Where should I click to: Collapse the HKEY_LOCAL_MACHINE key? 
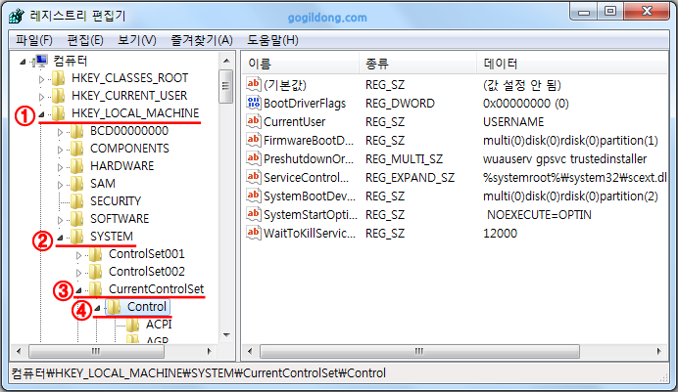tap(41, 114)
